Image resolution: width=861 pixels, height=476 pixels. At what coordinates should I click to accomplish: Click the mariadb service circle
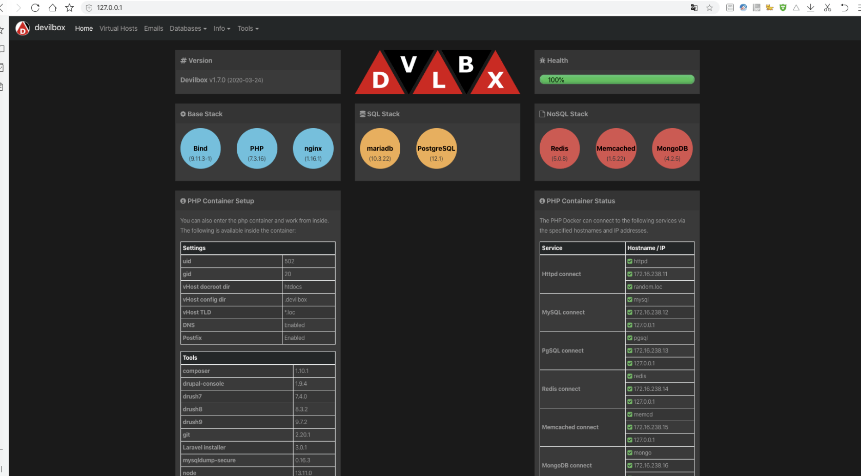pyautogui.click(x=380, y=149)
